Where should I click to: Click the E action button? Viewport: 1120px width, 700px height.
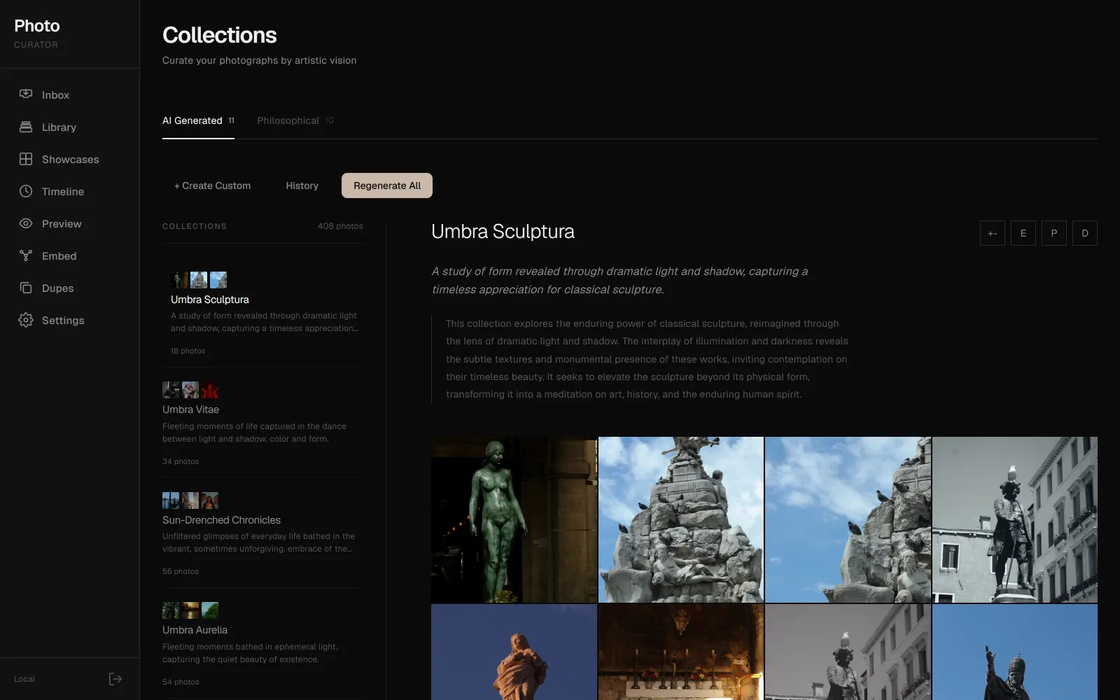1023,233
